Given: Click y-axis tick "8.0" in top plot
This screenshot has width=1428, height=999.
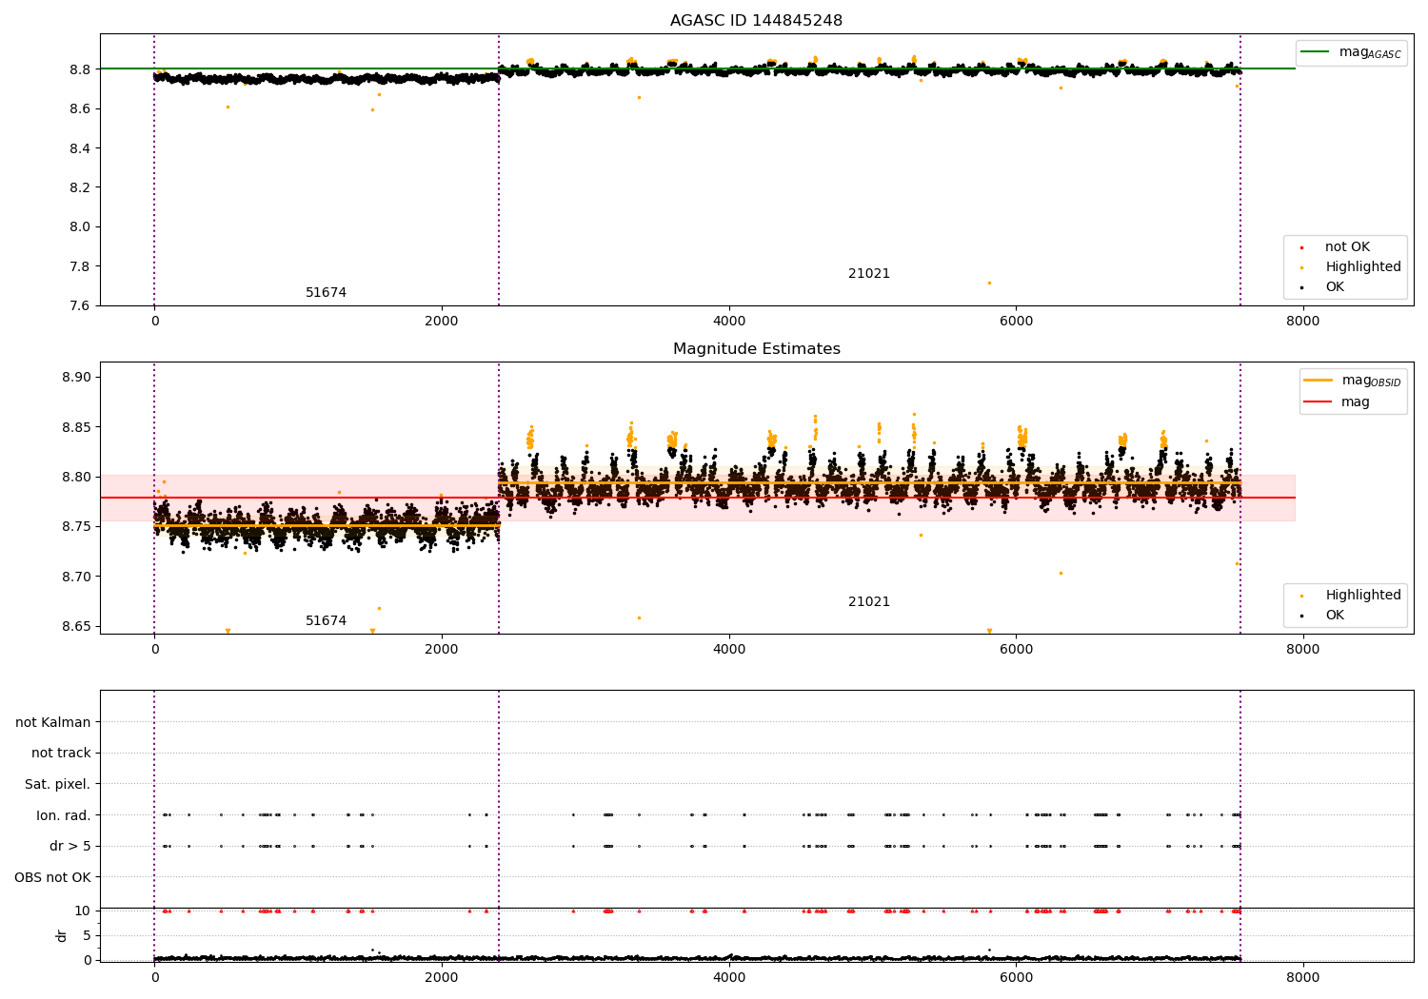Looking at the screenshot, I should coord(80,227).
